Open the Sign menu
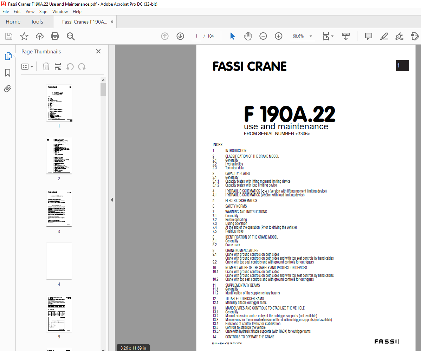Screen dimensions: 421x351 (x=43, y=12)
